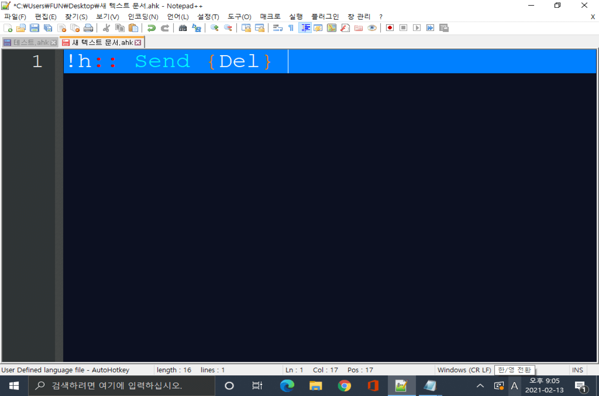Close the 새 텍스트 문서.ahk tab
This screenshot has height=396, width=599.
point(138,43)
